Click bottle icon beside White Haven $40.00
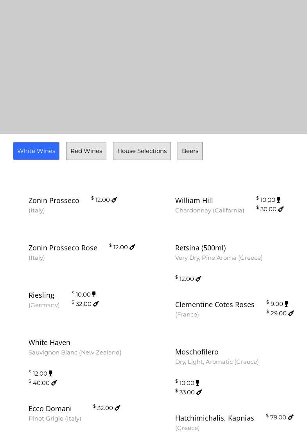The image size is (307, 437). [54, 383]
